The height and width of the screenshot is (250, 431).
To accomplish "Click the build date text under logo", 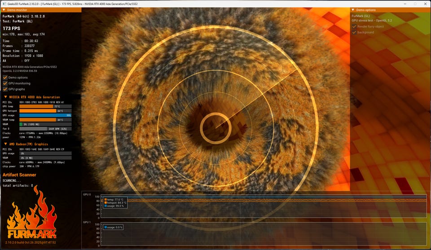I will tap(31, 242).
